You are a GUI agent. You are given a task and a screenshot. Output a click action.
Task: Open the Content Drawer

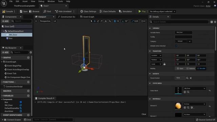point(13,120)
